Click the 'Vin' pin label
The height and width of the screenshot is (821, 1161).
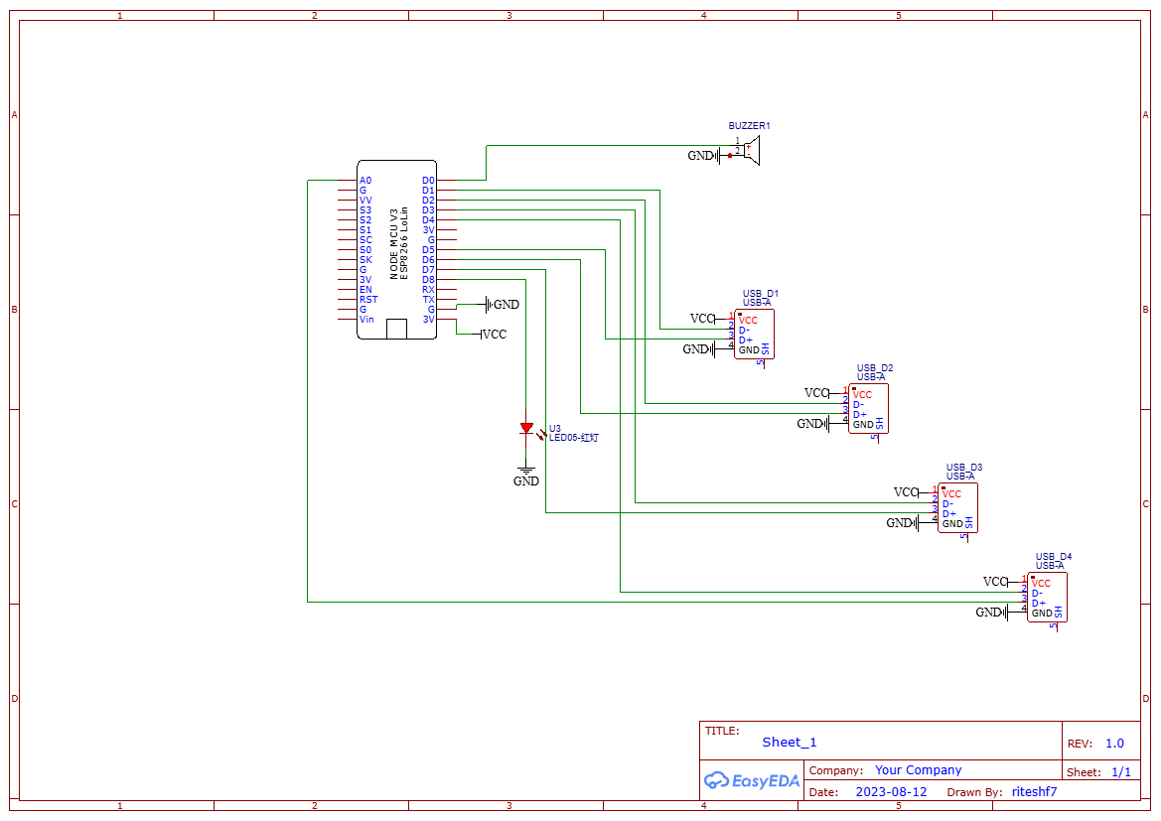(x=367, y=320)
